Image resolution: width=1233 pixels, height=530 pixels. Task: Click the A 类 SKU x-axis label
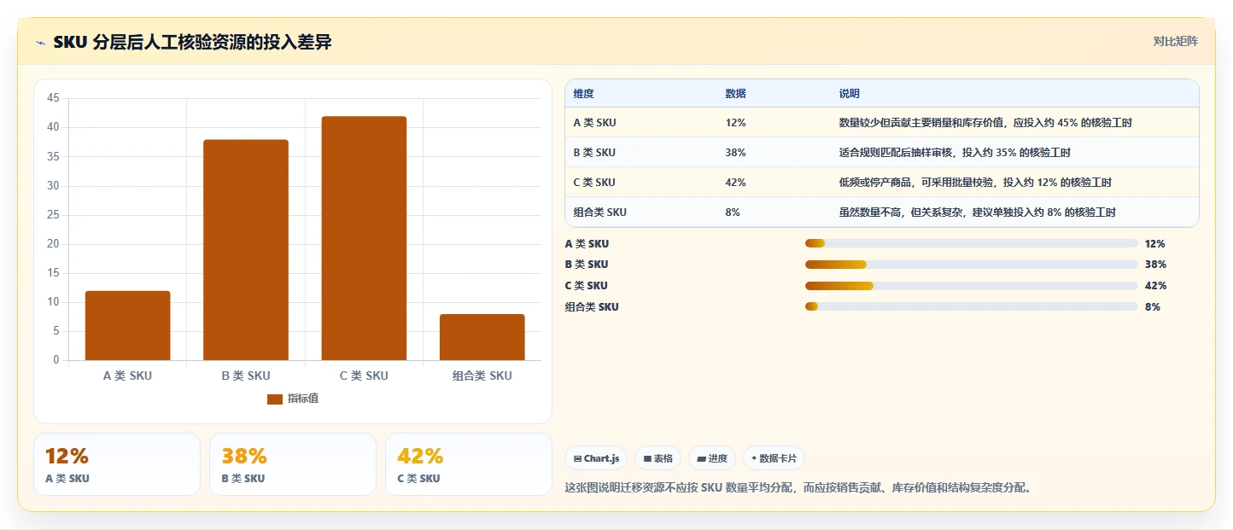[127, 376]
